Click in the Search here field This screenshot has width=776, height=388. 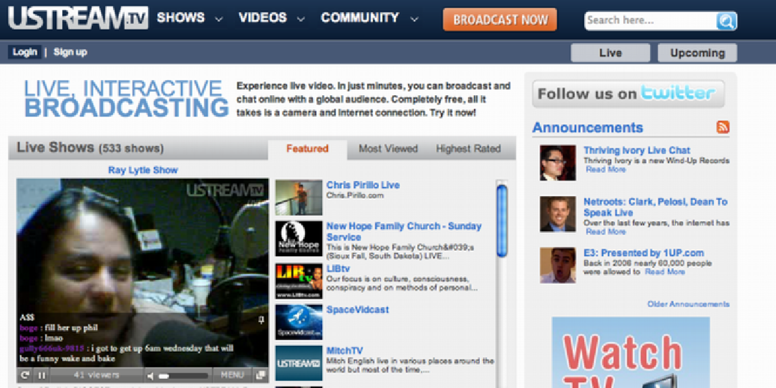point(651,21)
